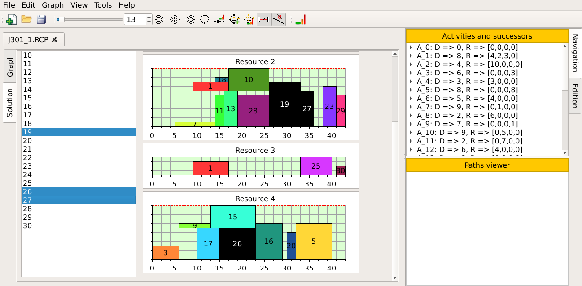This screenshot has width=582, height=286.
Task: Click the new file icon
Action: 11,19
